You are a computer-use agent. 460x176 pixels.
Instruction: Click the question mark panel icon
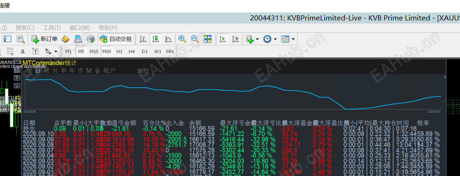(17, 78)
